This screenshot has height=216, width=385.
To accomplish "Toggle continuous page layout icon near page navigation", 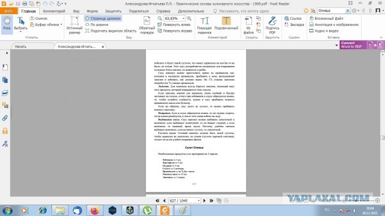I will pyautogui.click(x=219, y=201).
